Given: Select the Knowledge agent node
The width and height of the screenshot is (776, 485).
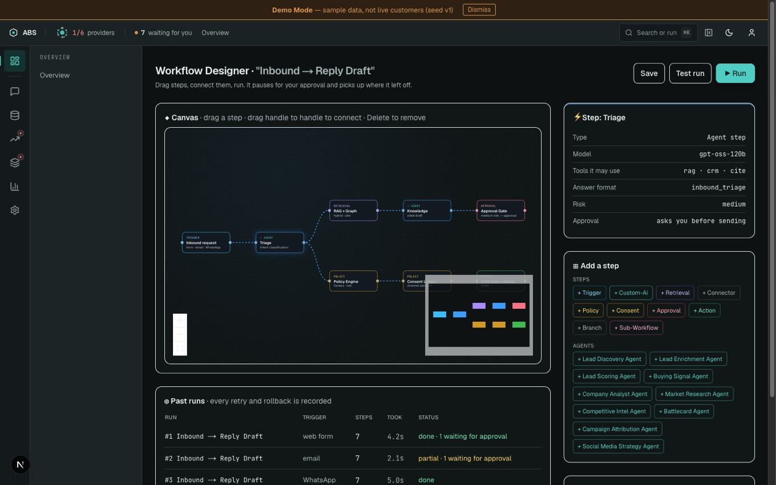Looking at the screenshot, I should pos(427,211).
